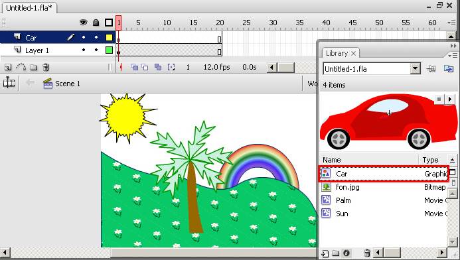
Task: Open the Modify Onion Markers menu
Action: click(171, 67)
